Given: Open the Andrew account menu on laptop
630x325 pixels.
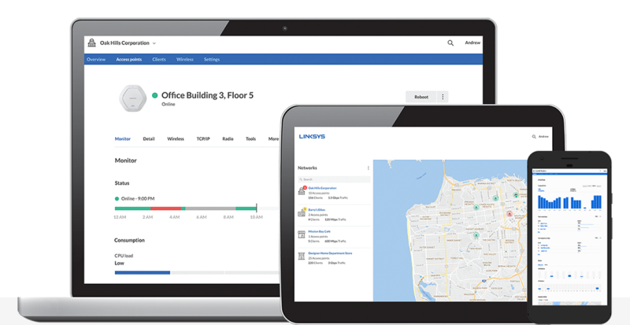Looking at the screenshot, I should pos(472,42).
